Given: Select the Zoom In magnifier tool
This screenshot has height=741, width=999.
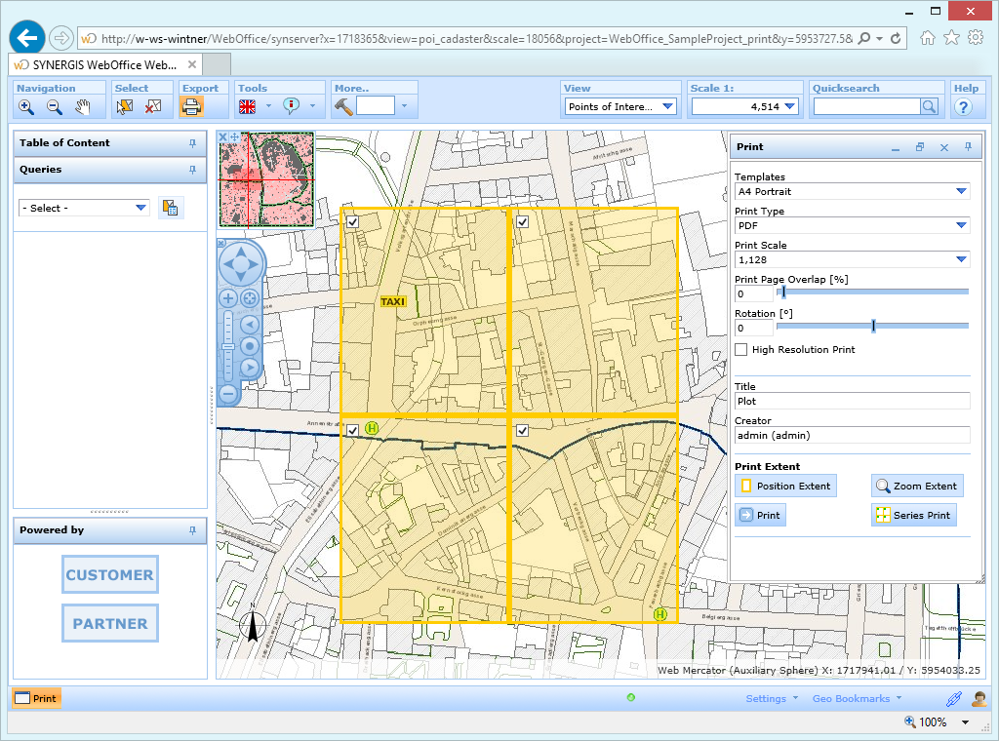Looking at the screenshot, I should [x=26, y=106].
